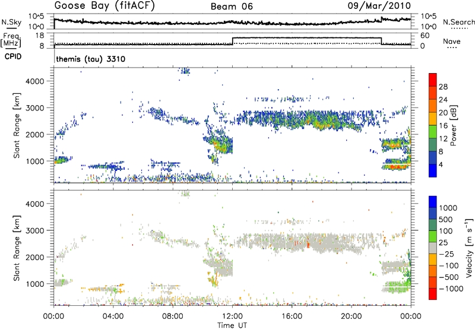Pick teal Velocity segment between 100 and 500

433,225
